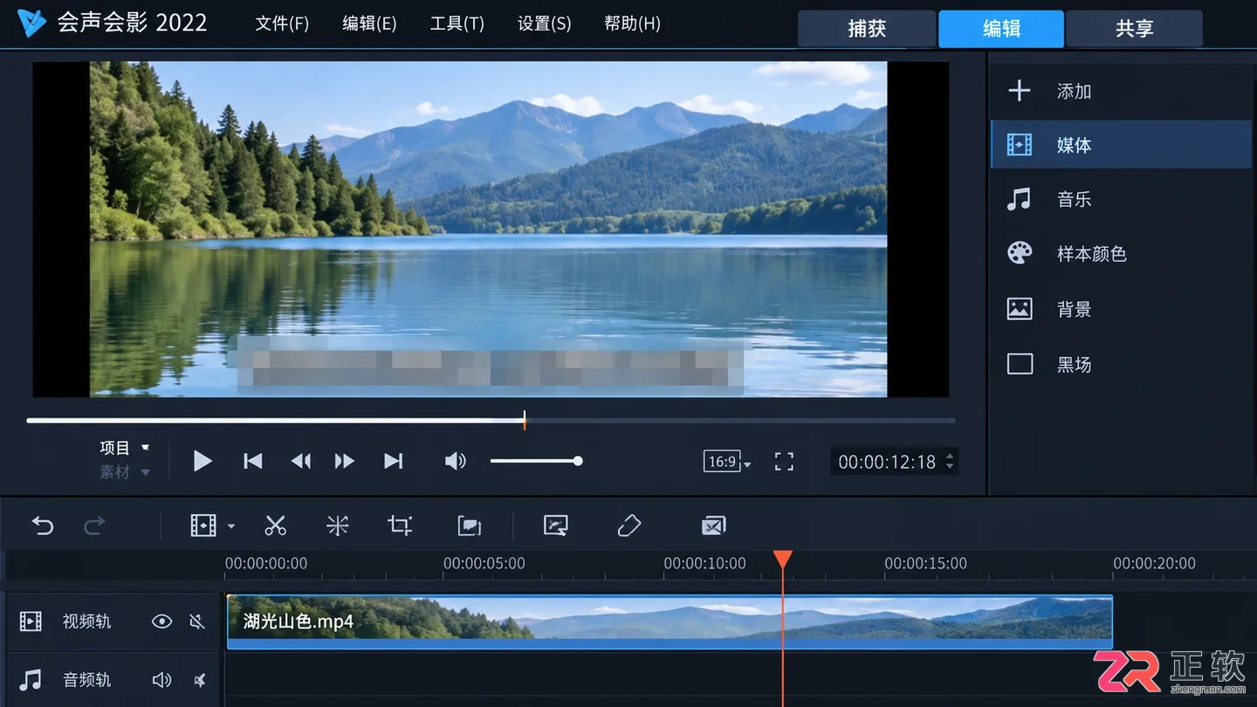Open the 16:9 aspect ratio dropdown
The height and width of the screenshot is (707, 1257).
point(727,462)
